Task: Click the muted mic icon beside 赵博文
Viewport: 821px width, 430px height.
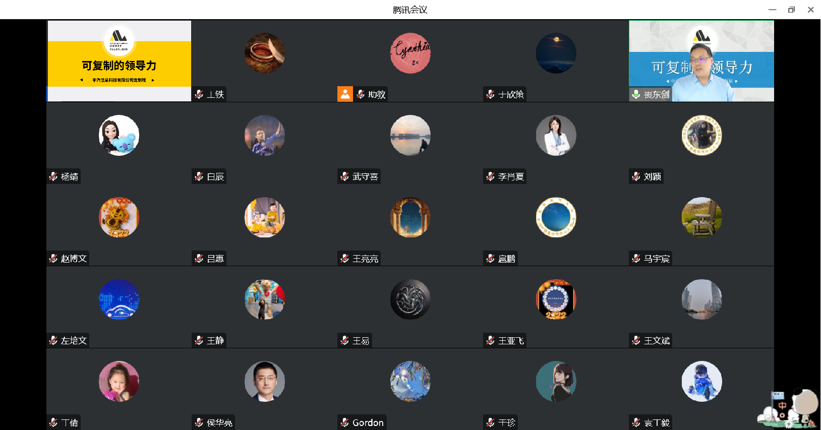Action: click(x=53, y=259)
